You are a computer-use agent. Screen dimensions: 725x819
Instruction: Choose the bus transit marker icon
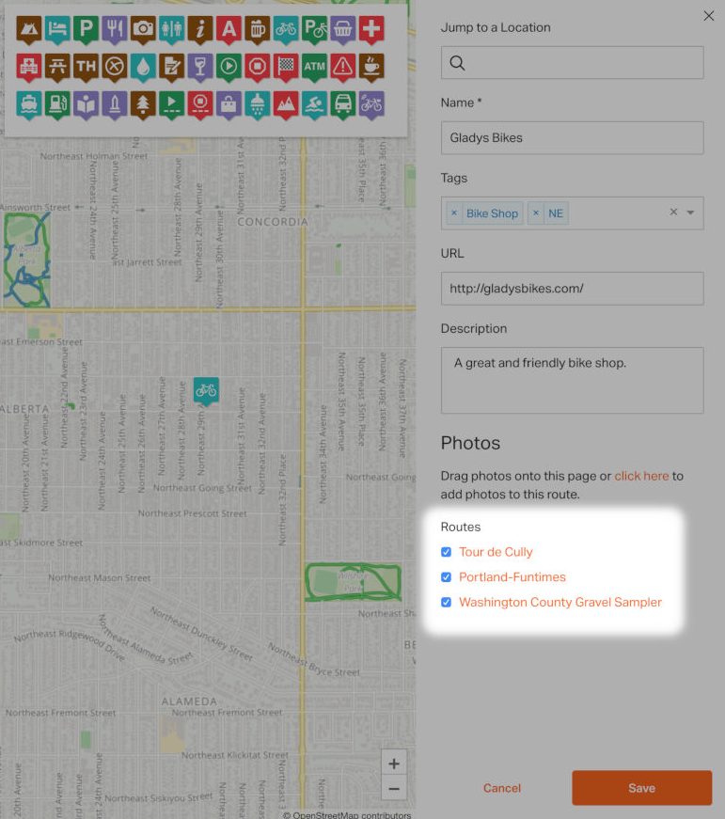tap(342, 104)
